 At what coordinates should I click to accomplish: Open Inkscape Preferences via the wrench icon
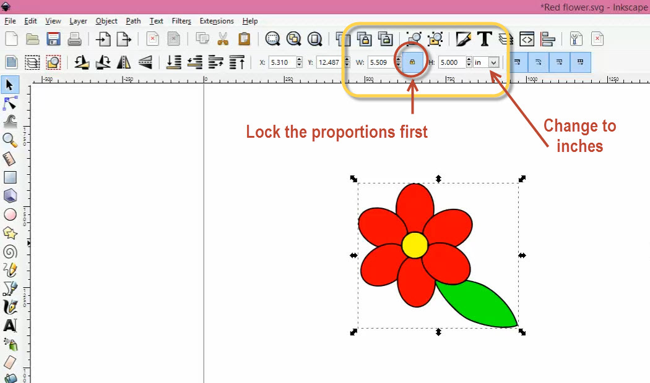(x=576, y=39)
